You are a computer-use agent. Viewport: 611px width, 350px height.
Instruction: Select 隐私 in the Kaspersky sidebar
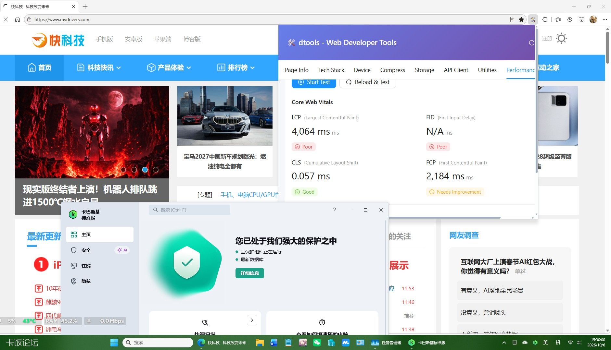click(100, 281)
